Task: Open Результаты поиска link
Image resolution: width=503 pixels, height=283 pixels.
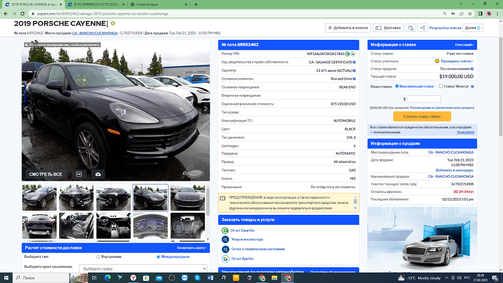Action: 445,28
